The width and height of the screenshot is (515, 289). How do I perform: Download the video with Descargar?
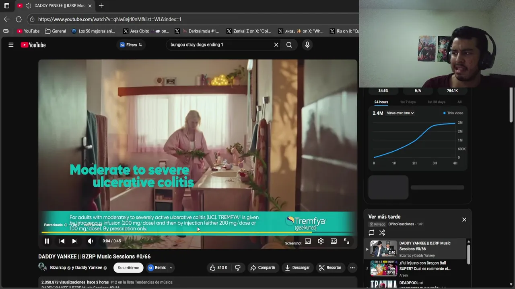297,268
